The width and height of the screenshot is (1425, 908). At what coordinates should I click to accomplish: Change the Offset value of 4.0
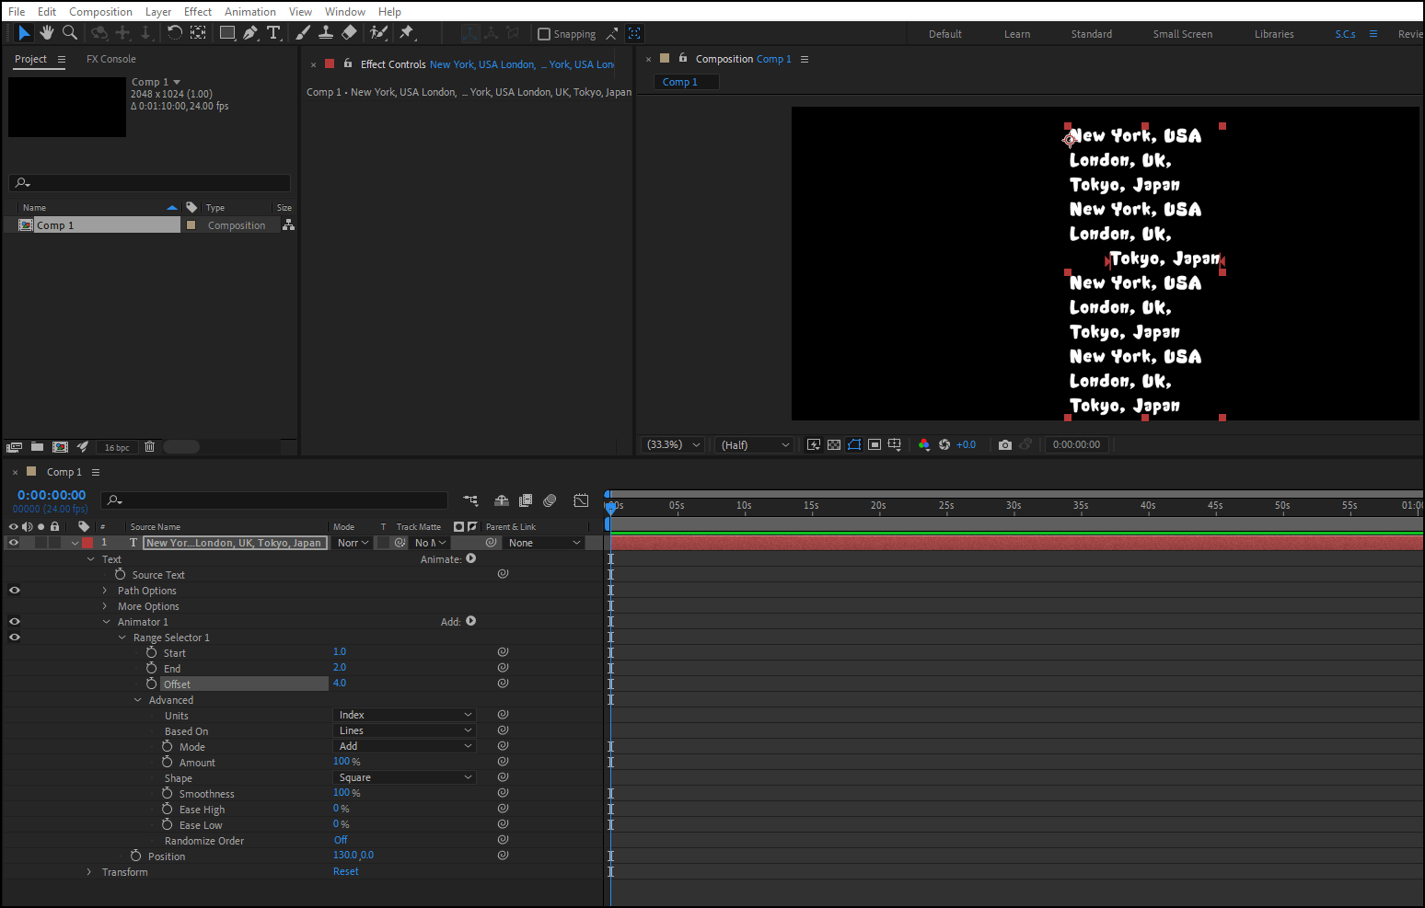pos(340,683)
